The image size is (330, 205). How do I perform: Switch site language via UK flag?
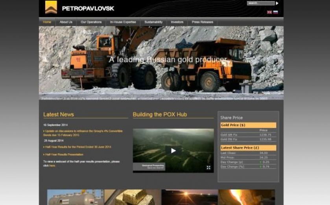tap(269, 13)
